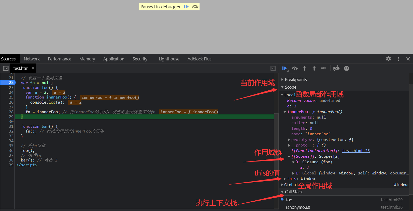
Task: Click the name: "innnerFoo" property
Action: [x=311, y=134]
